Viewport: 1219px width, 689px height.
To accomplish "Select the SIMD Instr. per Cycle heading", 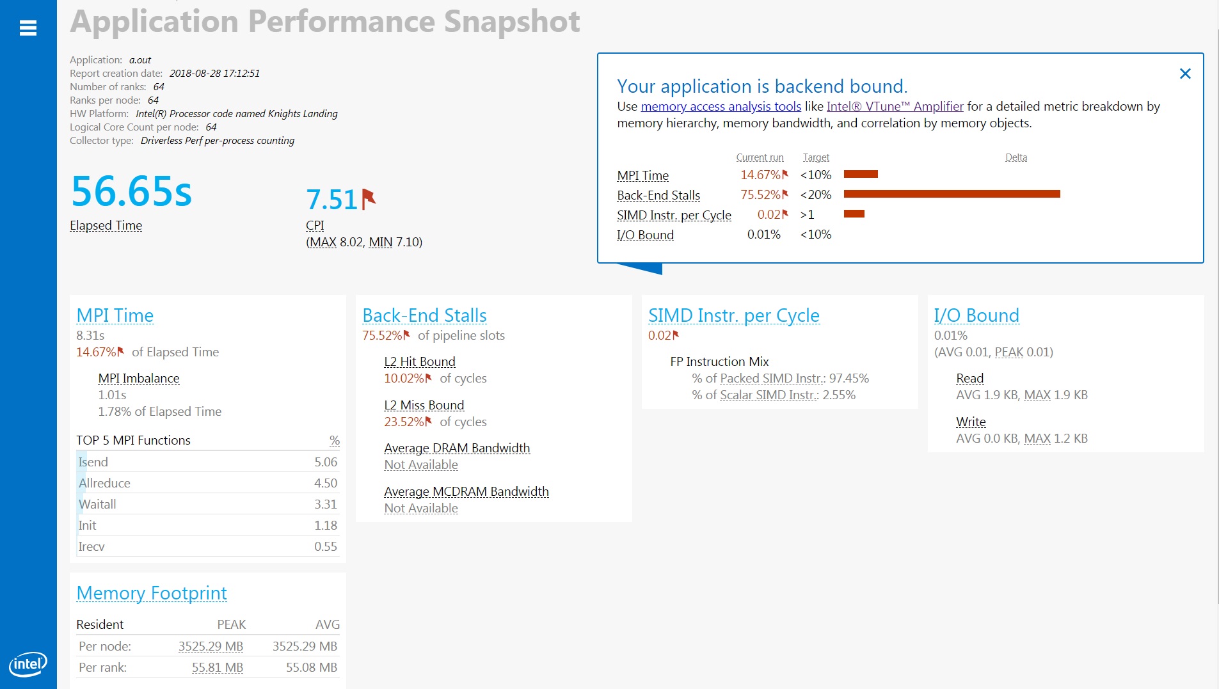I will [733, 315].
